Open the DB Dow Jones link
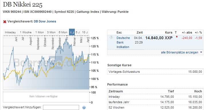The image size is (206, 110). (x=45, y=21)
